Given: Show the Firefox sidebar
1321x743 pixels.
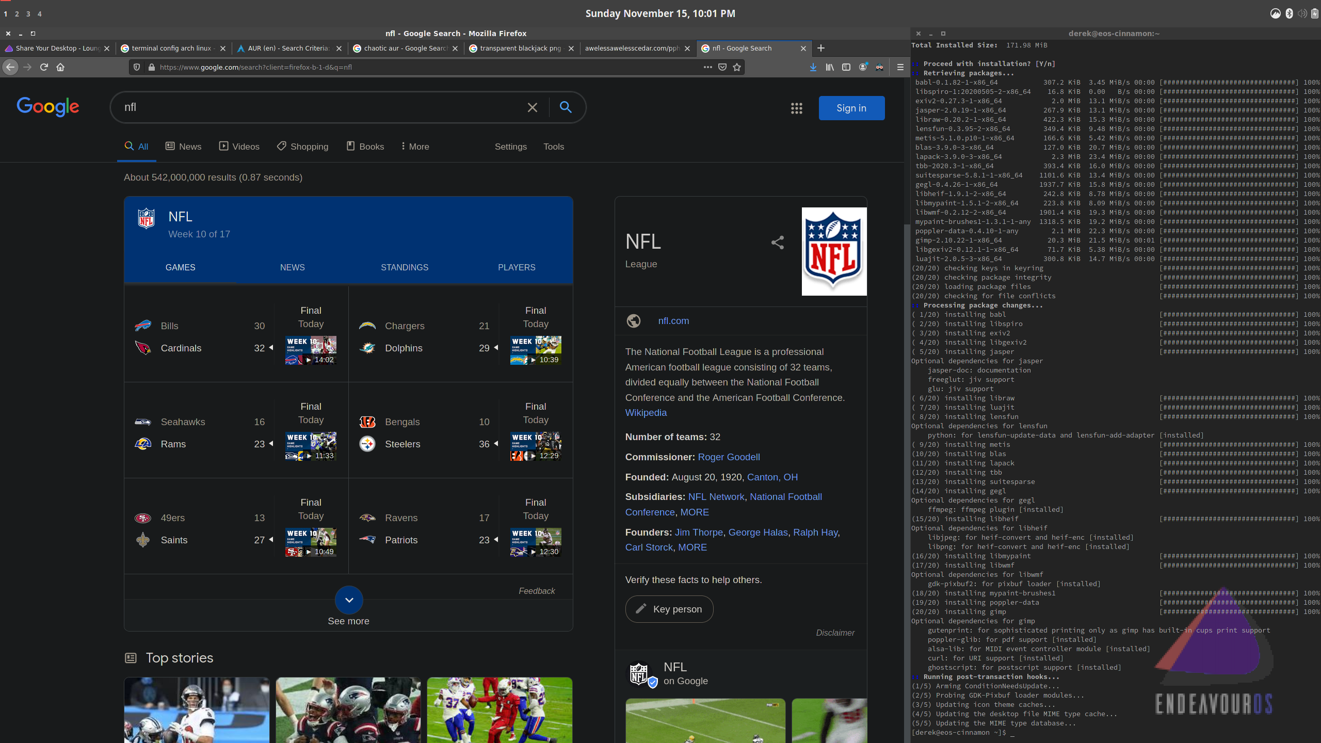Looking at the screenshot, I should point(846,67).
